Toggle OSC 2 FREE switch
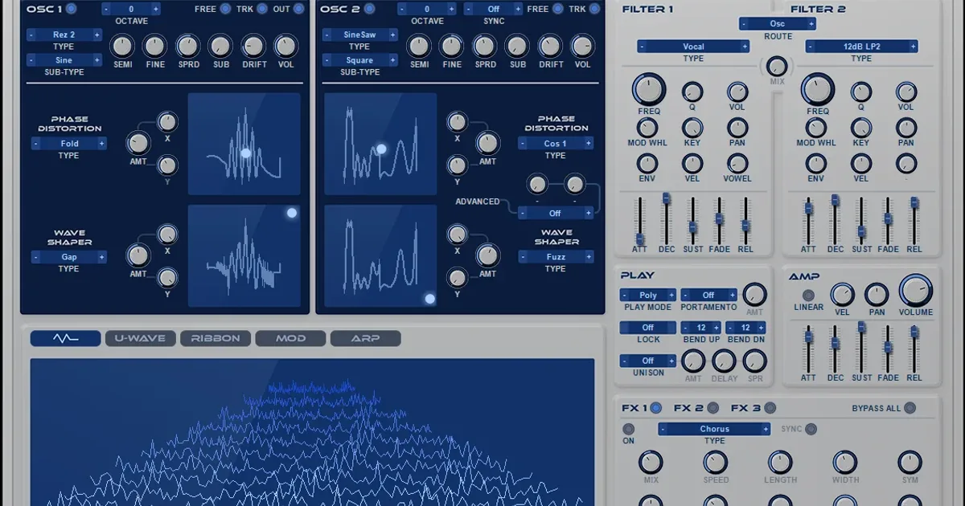The image size is (965, 506). [x=559, y=9]
